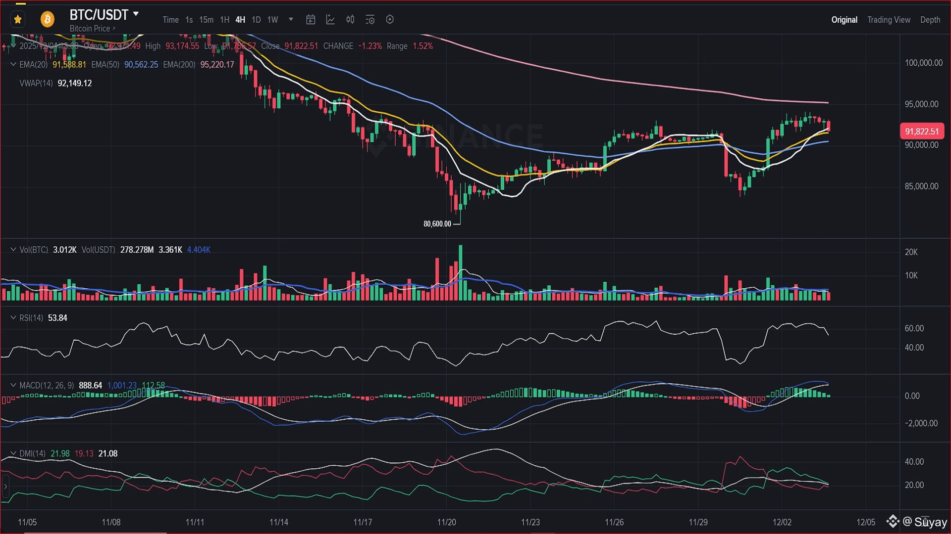951x534 pixels.
Task: Toggle the MACD(12, 26, 9) panel chevron
Action: 13,385
